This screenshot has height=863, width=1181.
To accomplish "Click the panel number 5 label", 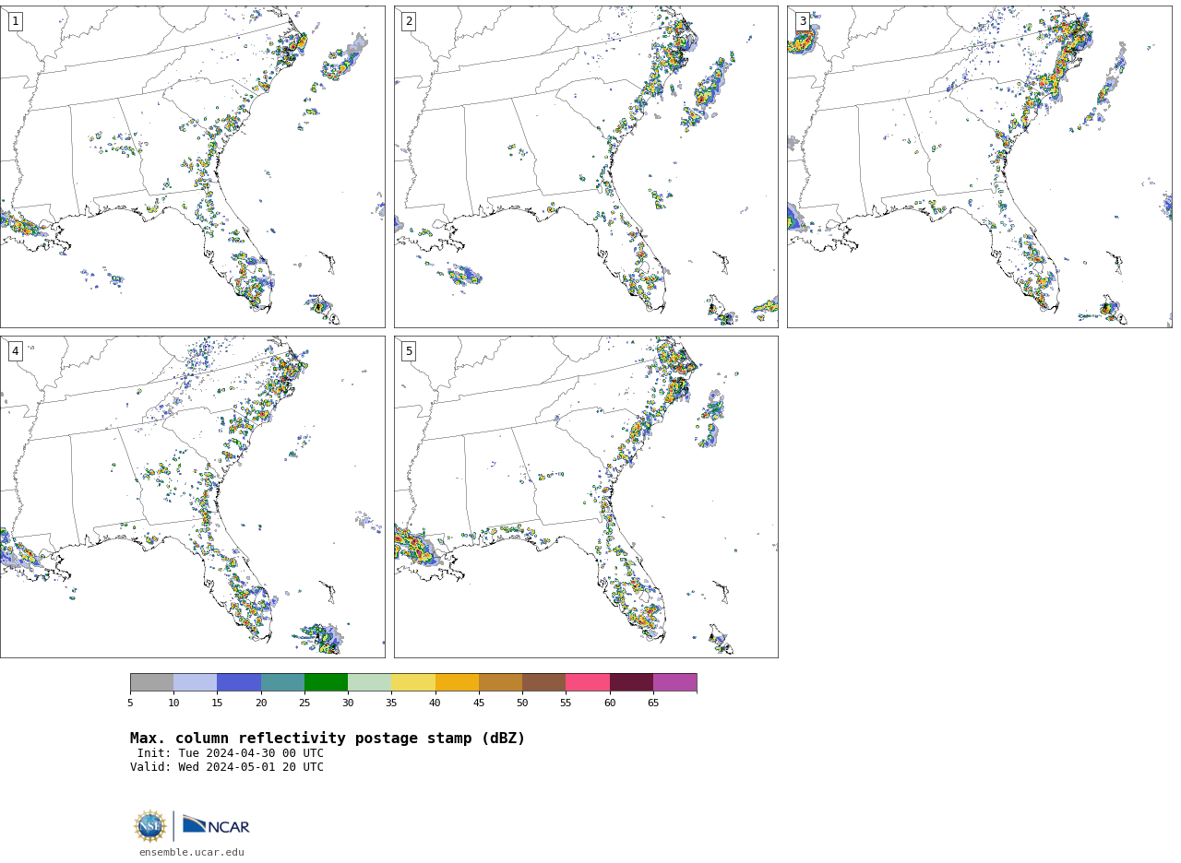I will pyautogui.click(x=409, y=351).
